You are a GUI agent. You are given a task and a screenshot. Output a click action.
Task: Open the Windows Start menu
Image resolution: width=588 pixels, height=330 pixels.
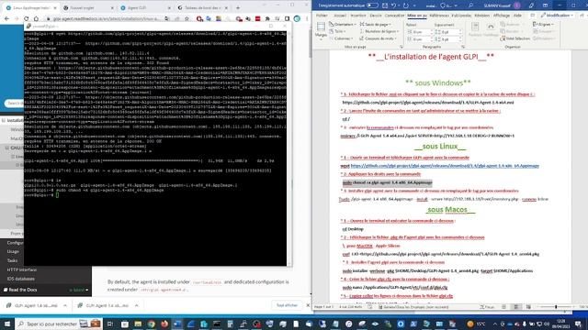[x=7, y=324]
